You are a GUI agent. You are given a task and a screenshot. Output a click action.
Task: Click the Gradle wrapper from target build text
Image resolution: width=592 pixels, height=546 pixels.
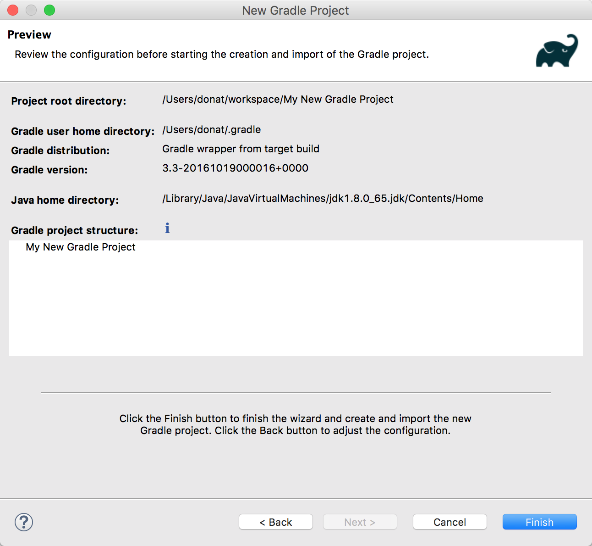[x=241, y=149]
